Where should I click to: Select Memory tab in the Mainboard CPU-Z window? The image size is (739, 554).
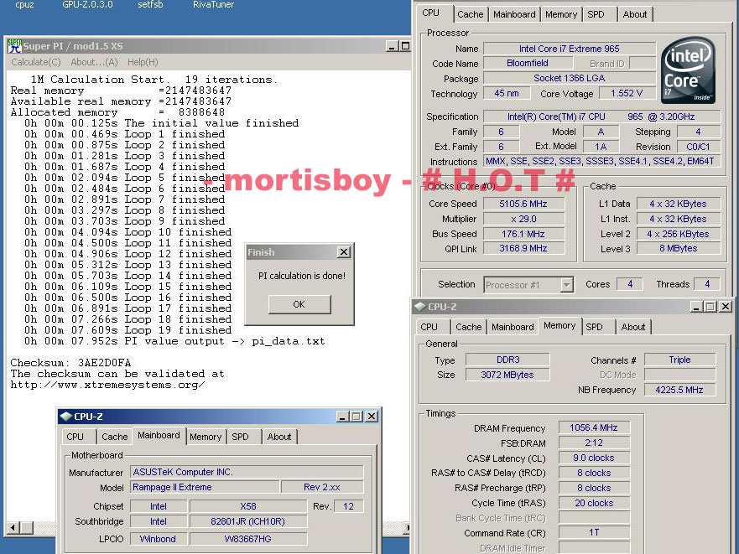tap(206, 437)
